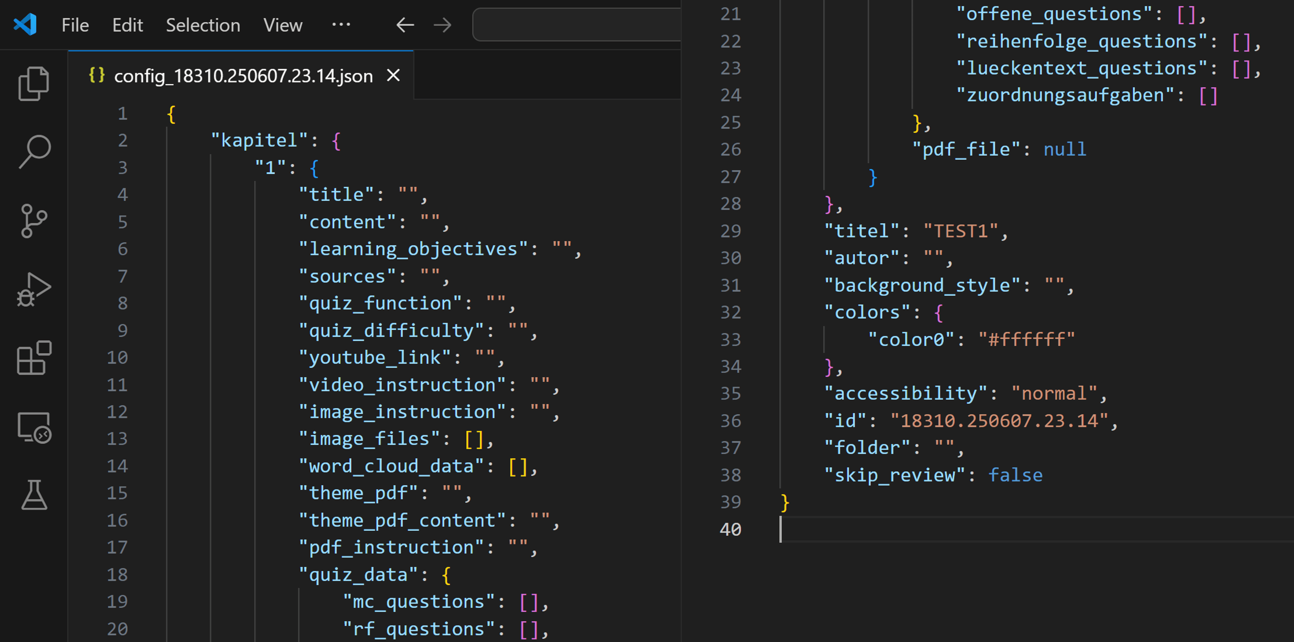Open the Testing flask icon

click(34, 495)
